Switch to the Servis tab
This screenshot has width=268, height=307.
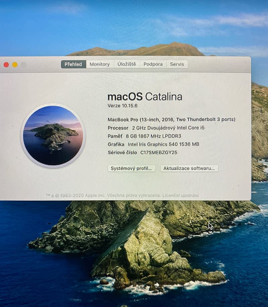click(x=177, y=64)
